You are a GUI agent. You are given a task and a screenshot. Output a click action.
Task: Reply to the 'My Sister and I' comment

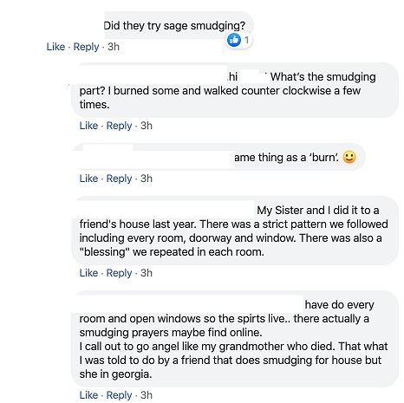(x=119, y=273)
